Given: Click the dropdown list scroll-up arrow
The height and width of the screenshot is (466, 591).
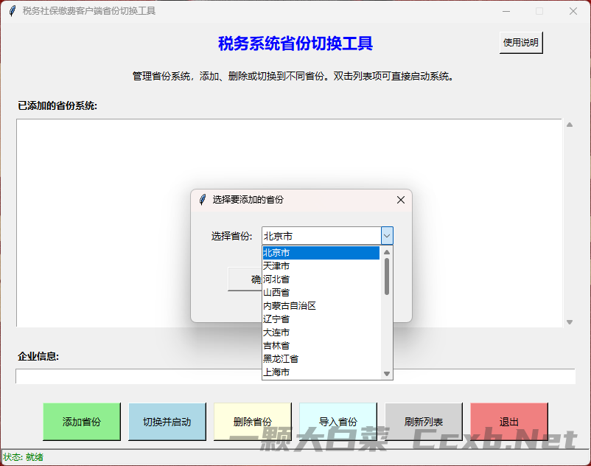Looking at the screenshot, I should (x=387, y=253).
